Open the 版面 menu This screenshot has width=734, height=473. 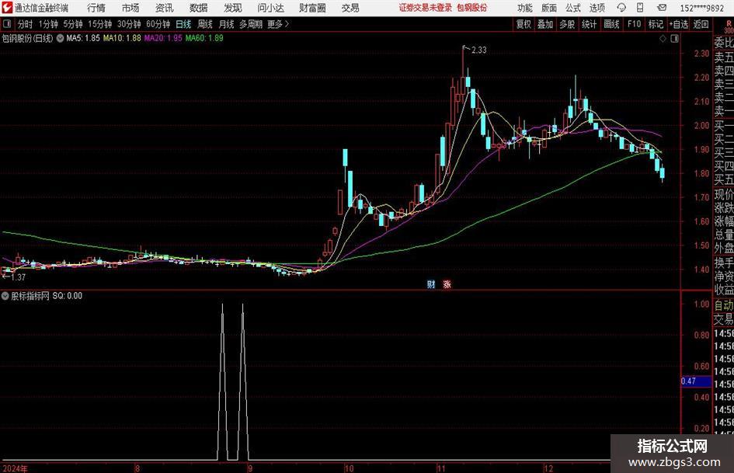pyautogui.click(x=549, y=8)
